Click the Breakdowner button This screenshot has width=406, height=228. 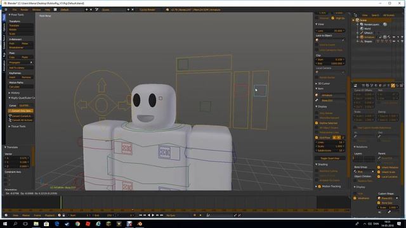point(21,47)
